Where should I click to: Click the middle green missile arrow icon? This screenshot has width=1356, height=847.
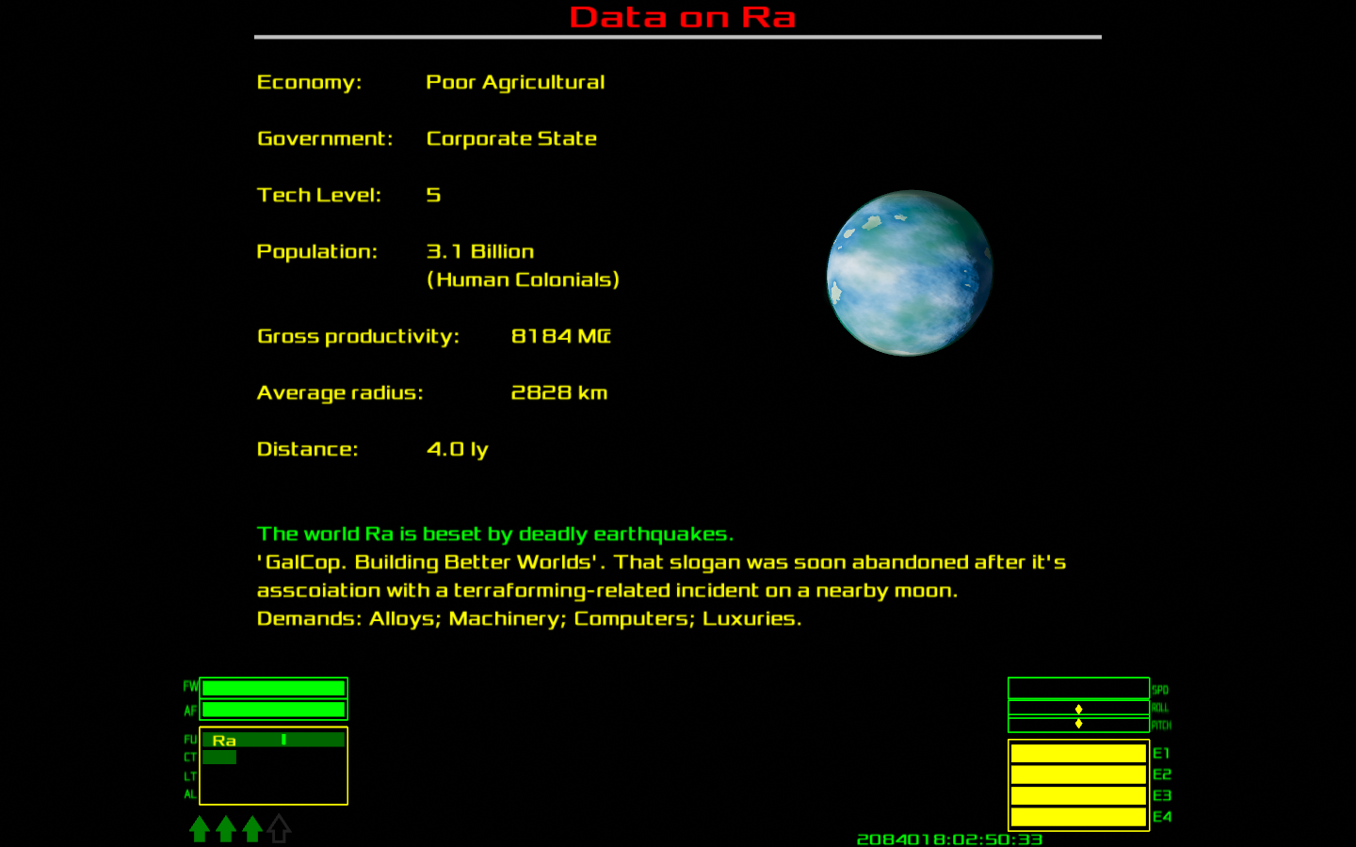[226, 829]
